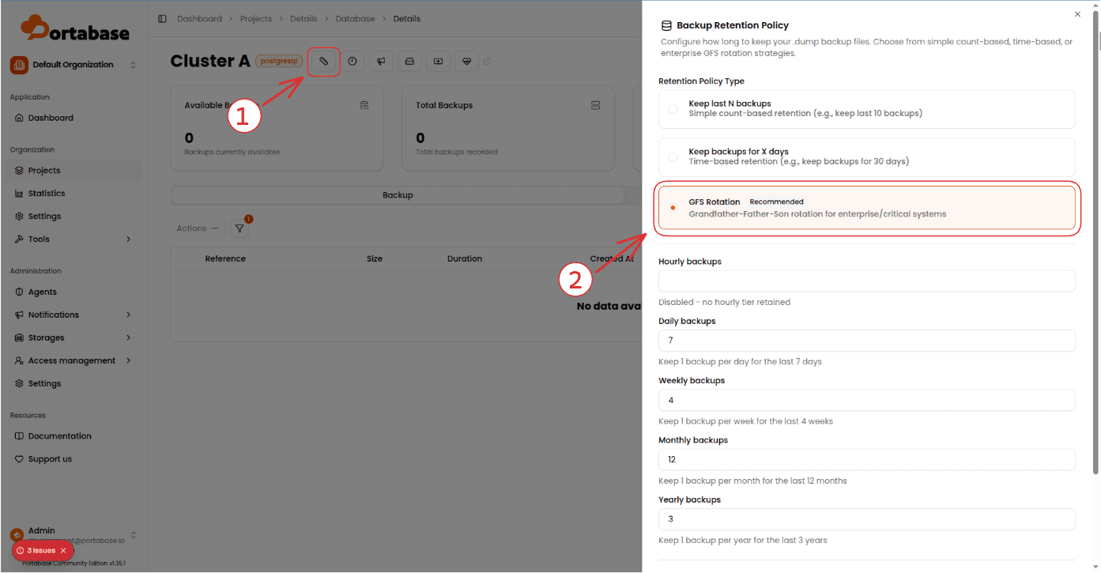Image resolution: width=1101 pixels, height=573 pixels.
Task: Open Statistics in the sidebar
Action: (73, 193)
